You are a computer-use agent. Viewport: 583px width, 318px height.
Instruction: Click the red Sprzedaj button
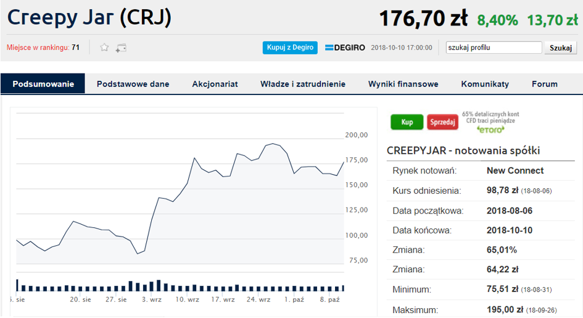click(x=442, y=122)
